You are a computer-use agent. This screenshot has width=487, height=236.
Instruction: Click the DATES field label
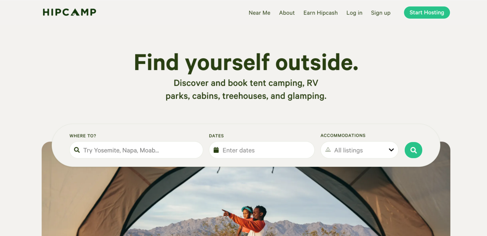[x=217, y=136]
